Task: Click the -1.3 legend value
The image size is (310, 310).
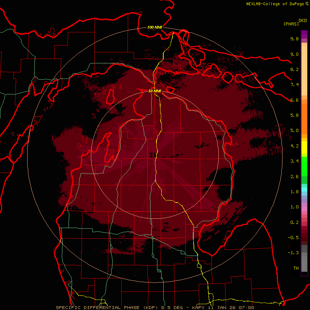Action: [293, 253]
